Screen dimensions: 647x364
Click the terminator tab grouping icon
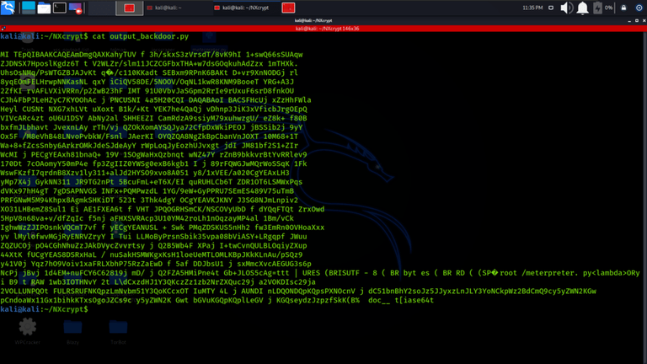point(3,29)
